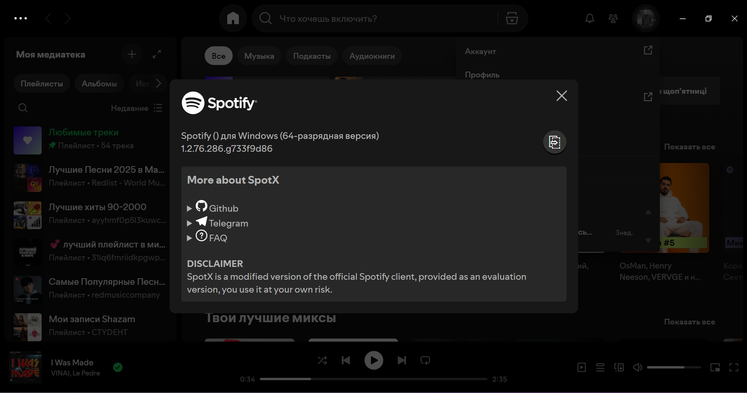Close the Spotify about dialog
Image resolution: width=747 pixels, height=393 pixels.
561,96
